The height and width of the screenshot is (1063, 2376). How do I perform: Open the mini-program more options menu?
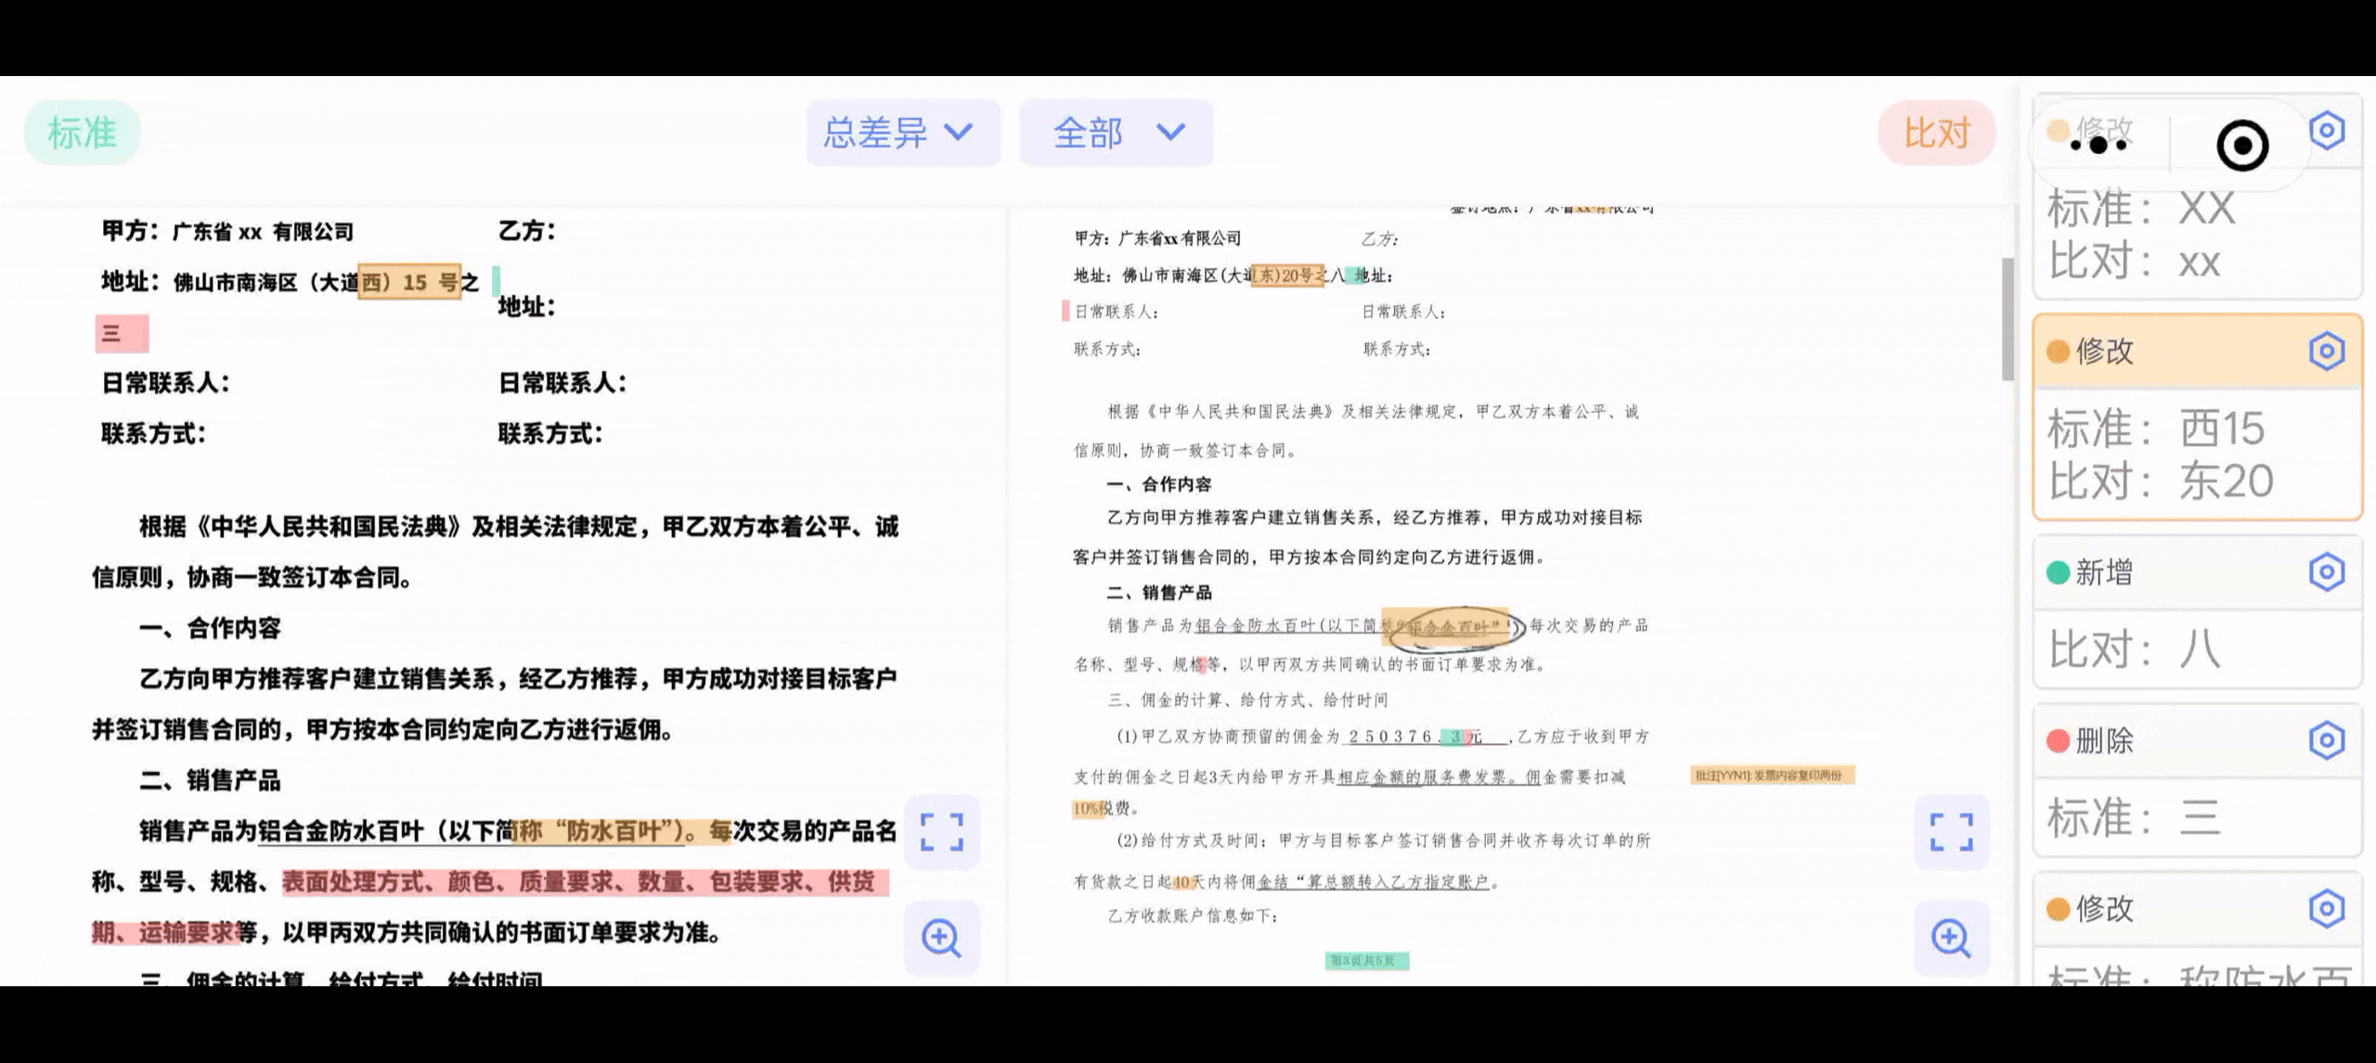(x=2099, y=146)
